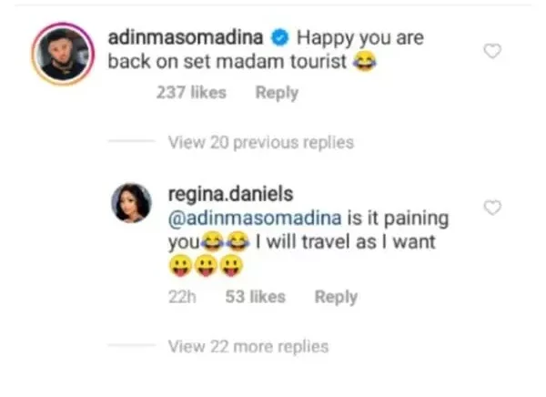Like adinmasomadina's comment with the heart icon
The image size is (546, 397).
pos(492,51)
